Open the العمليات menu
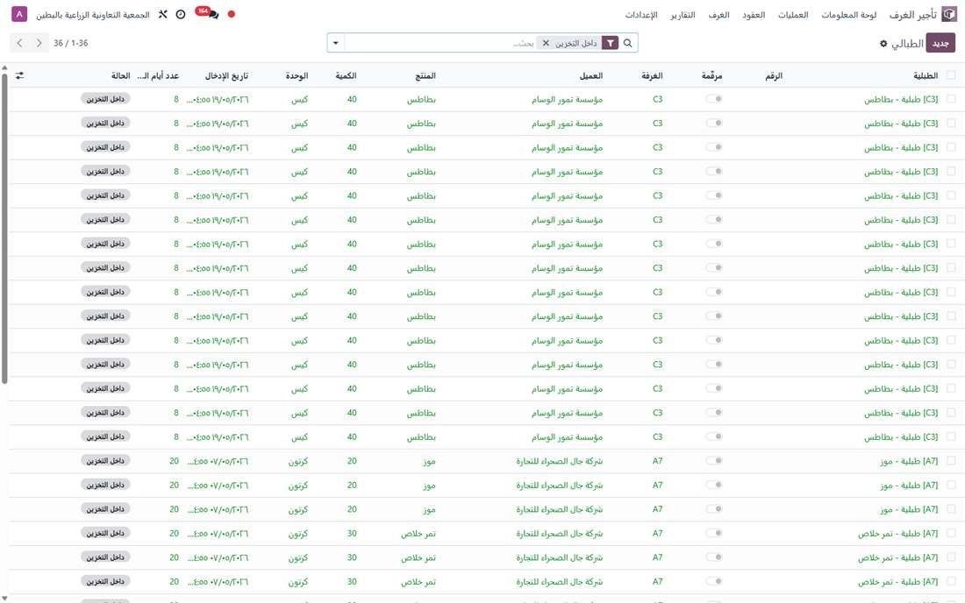The width and height of the screenshot is (965, 603). click(793, 14)
